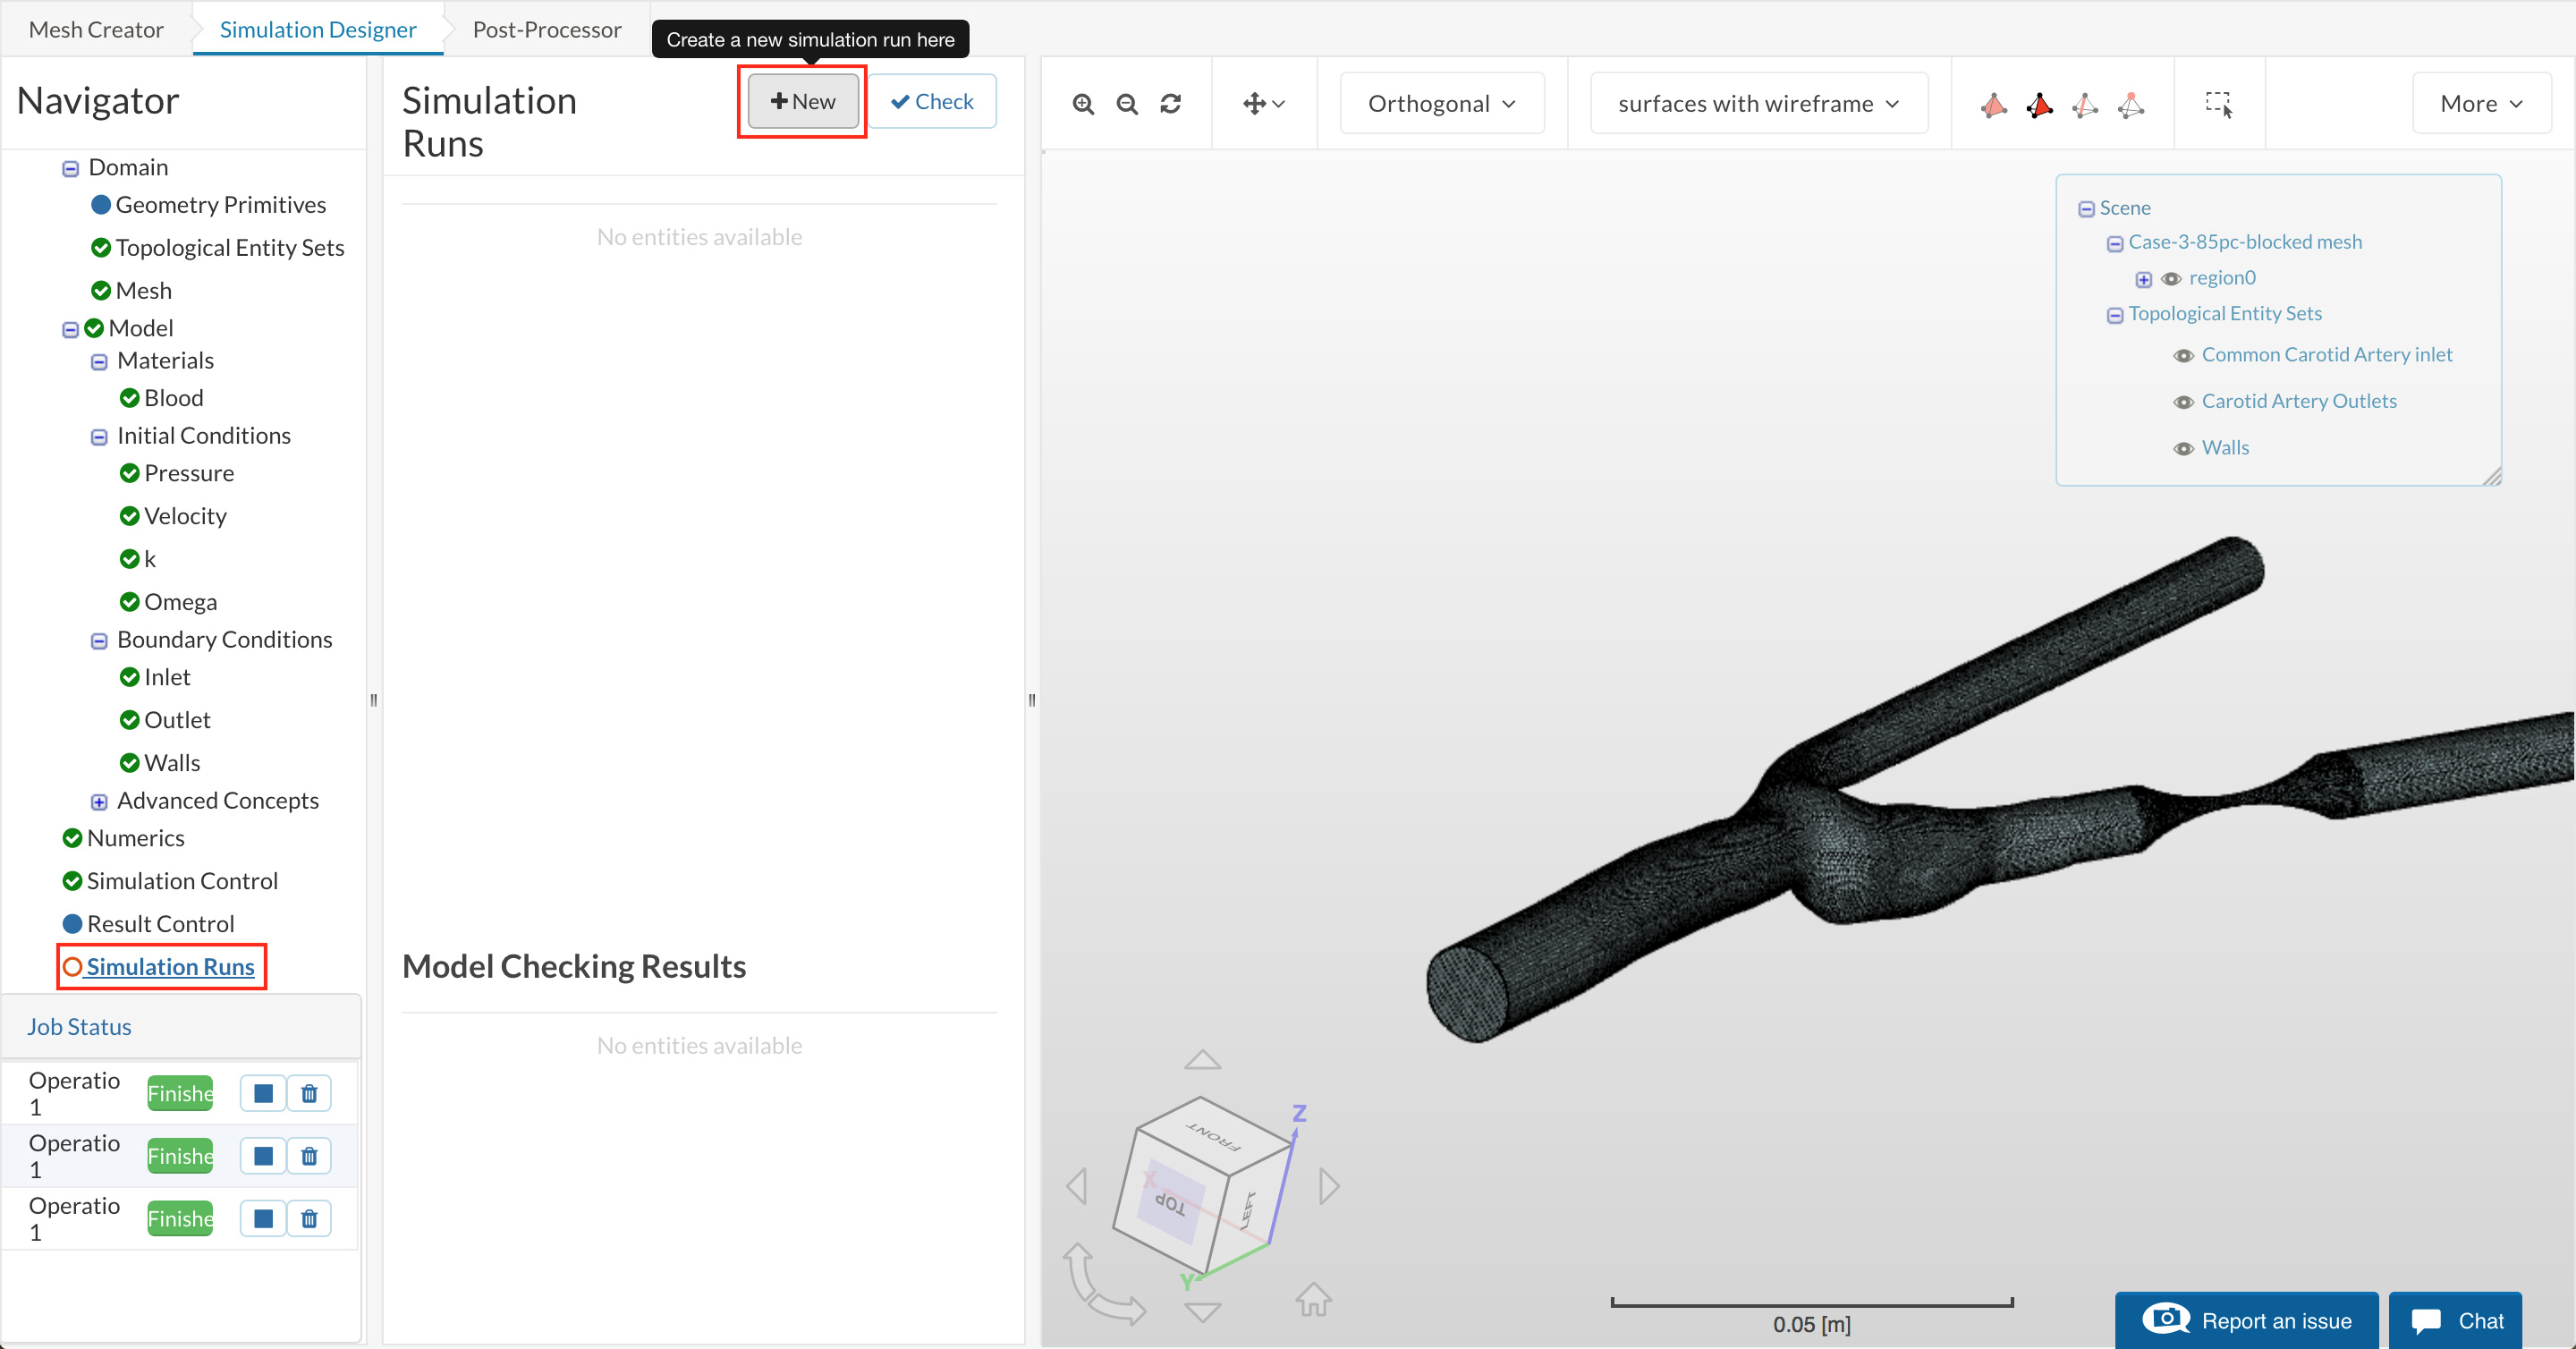Click the New simulation run button

click(803, 101)
